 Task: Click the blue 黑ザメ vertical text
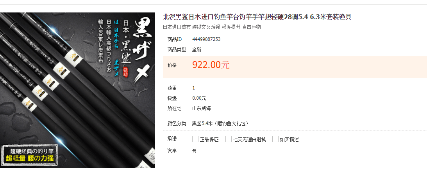click(x=116, y=68)
